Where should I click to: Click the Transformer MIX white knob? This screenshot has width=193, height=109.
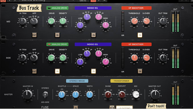tap(136, 94)
